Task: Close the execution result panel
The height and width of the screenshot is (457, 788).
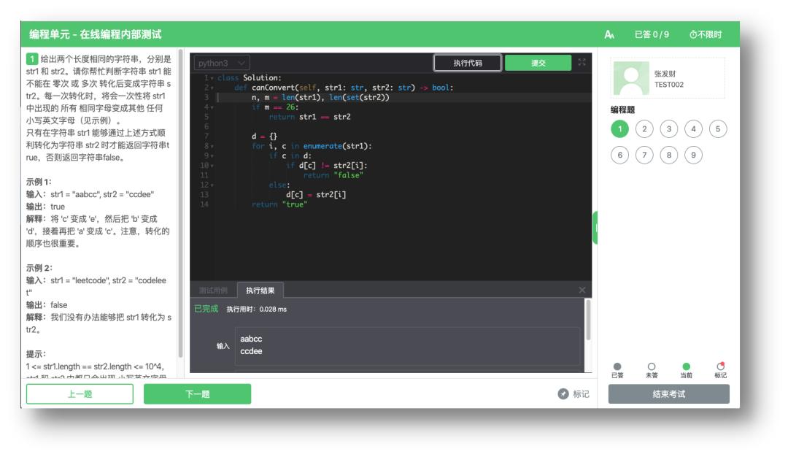Action: pos(582,290)
